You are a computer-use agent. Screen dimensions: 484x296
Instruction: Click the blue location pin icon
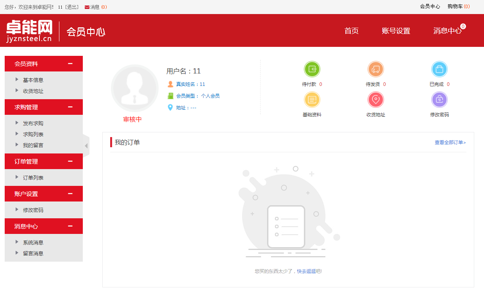pos(171,107)
